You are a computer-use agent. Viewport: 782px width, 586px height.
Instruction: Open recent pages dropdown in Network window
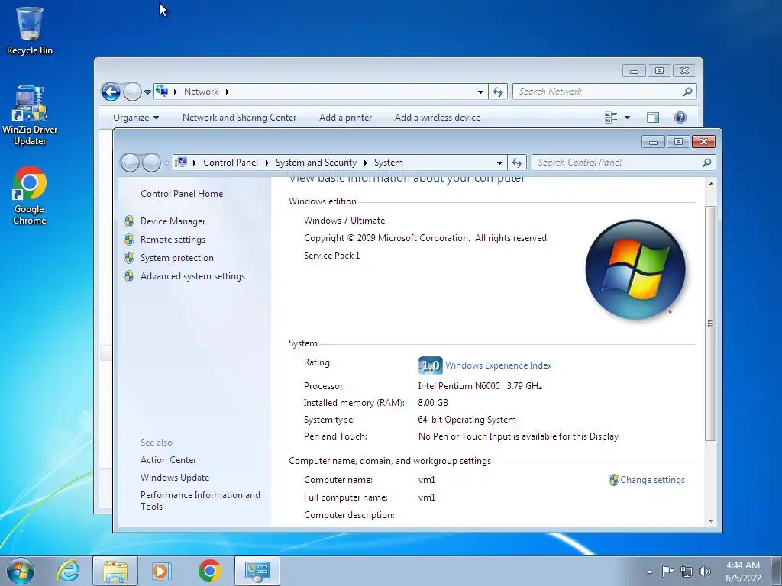(x=147, y=92)
